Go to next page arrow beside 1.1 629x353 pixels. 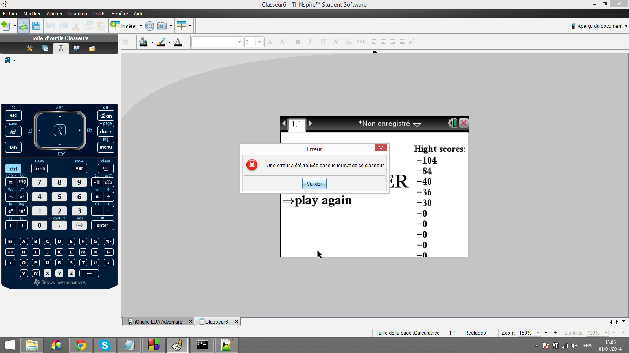[x=310, y=123]
